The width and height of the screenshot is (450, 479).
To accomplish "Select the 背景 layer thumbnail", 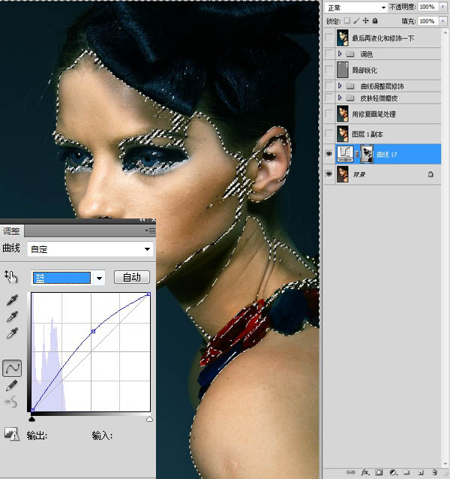I will point(343,174).
